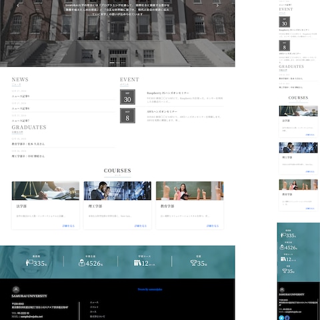Click the mobile education faculty card image
Screen dimensions: 320x320
[298, 185]
